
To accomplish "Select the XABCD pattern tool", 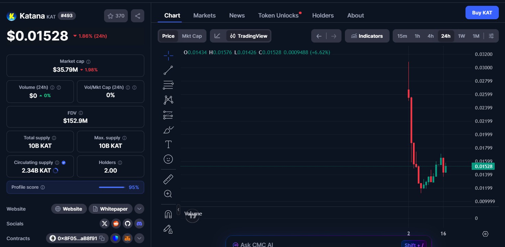I will point(168,99).
